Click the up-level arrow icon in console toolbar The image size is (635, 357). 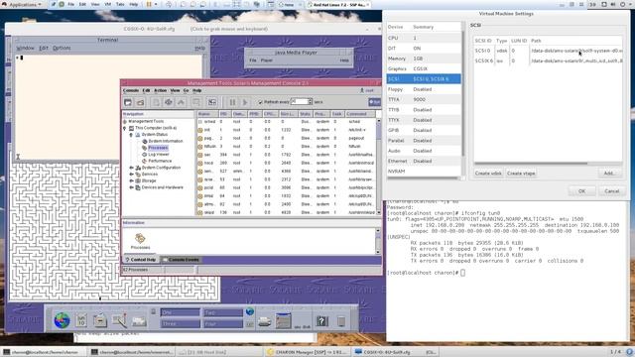[181, 102]
